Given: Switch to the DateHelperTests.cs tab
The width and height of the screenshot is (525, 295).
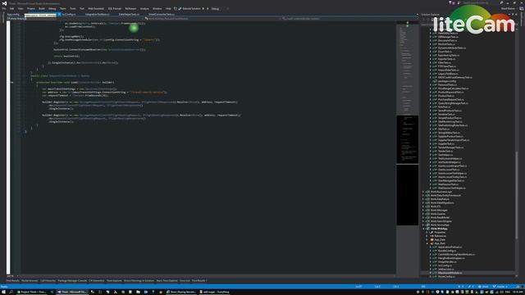Looking at the screenshot, I should point(129,15).
